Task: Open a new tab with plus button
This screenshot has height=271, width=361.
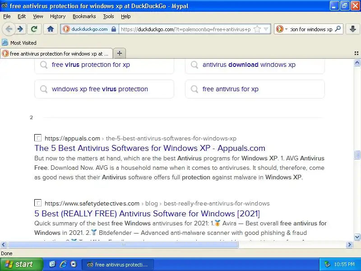Action: coord(120,53)
